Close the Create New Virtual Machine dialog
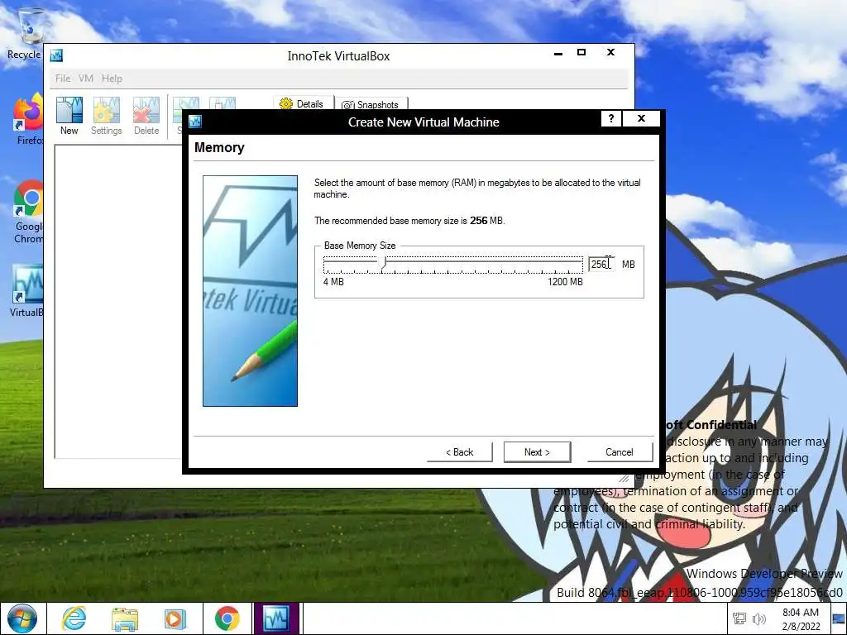The image size is (847, 635). pos(641,119)
